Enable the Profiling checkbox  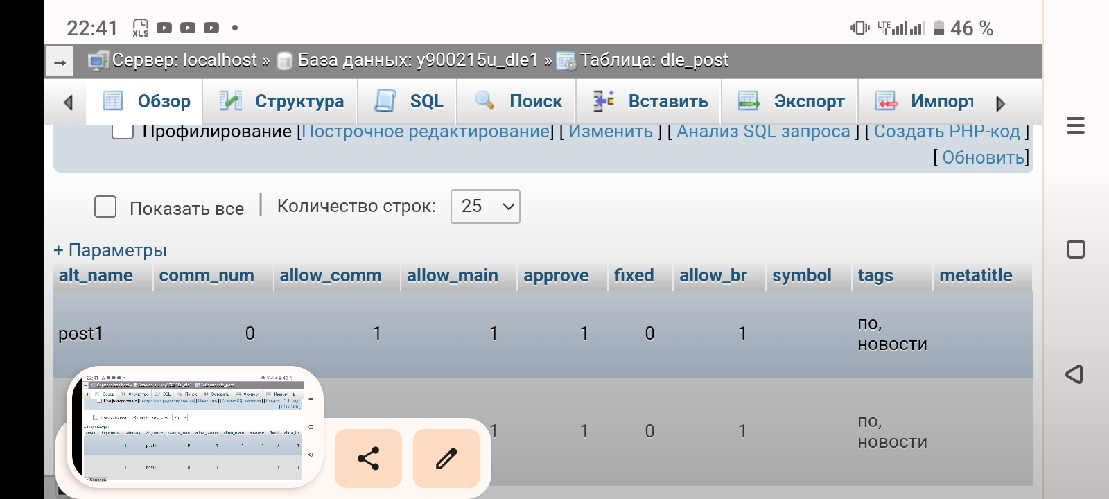point(123,131)
